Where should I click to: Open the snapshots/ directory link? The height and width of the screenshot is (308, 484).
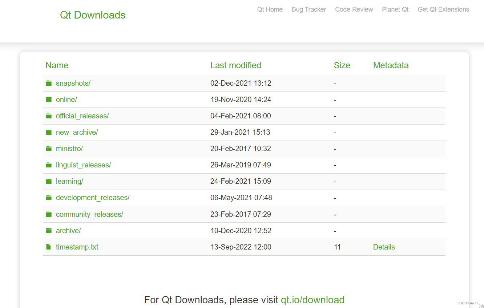coord(73,83)
